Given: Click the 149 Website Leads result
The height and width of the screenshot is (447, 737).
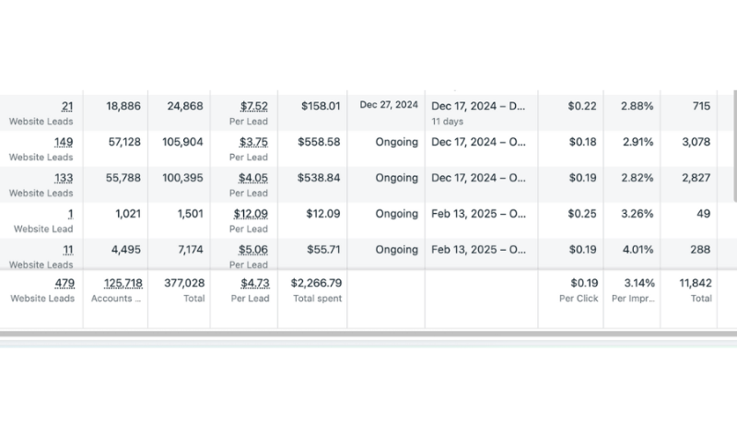Looking at the screenshot, I should pyautogui.click(x=64, y=142).
